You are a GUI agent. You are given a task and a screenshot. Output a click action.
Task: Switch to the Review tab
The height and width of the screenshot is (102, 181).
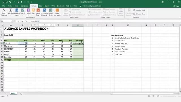[x=47, y=6]
